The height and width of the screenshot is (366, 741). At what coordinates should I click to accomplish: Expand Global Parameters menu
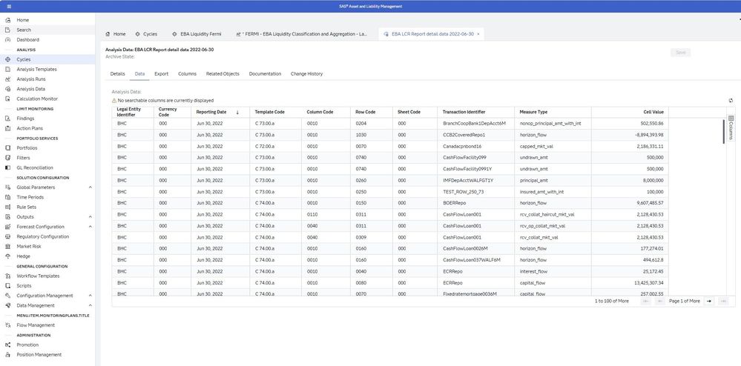(x=90, y=187)
